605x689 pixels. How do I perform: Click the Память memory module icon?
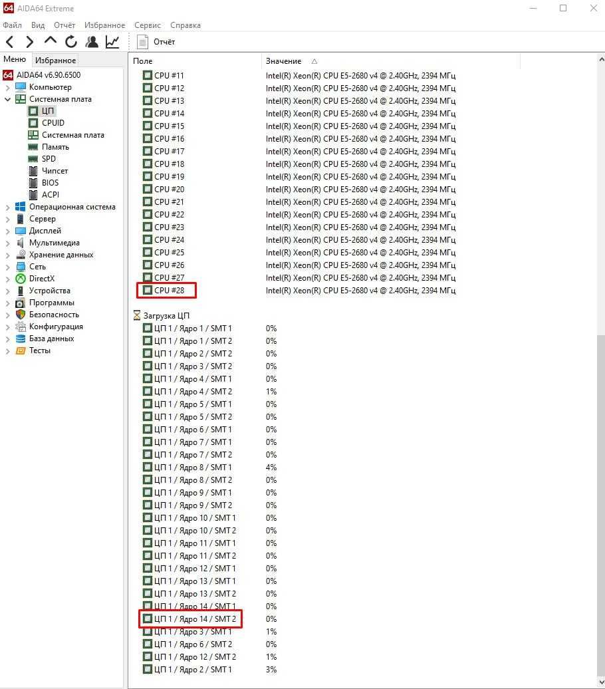(x=33, y=147)
